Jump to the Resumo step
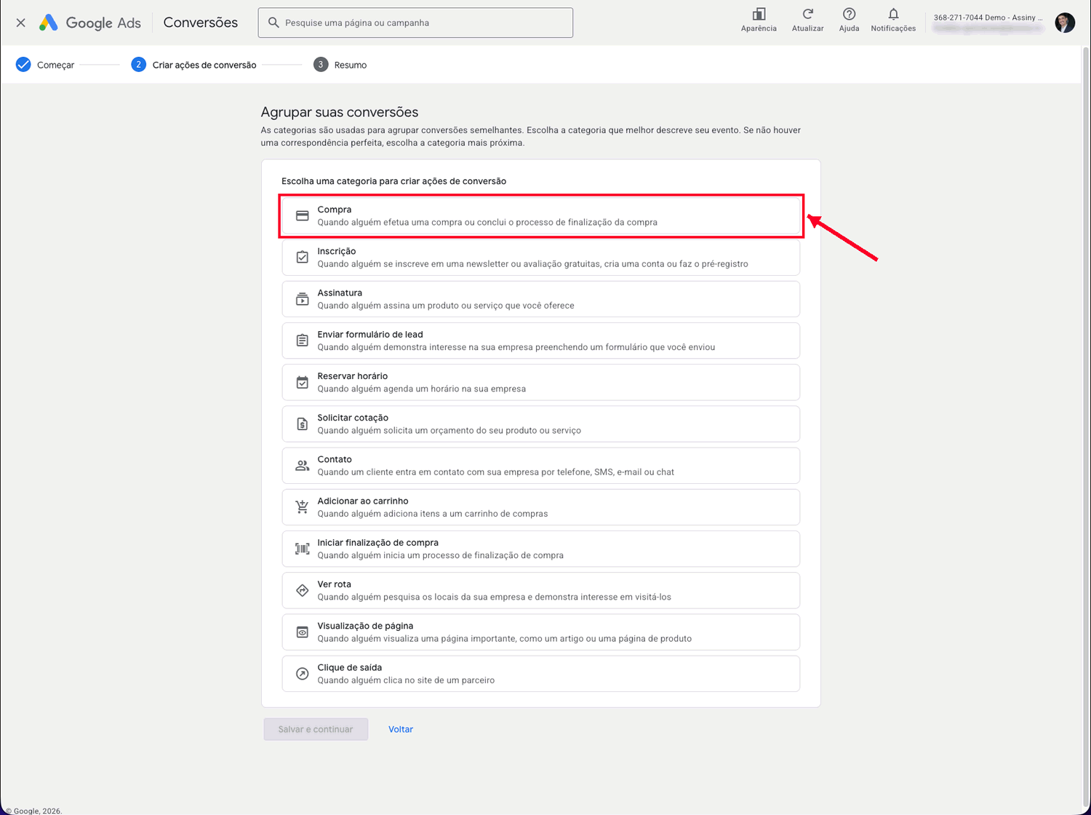Screen dimensions: 1091x815 tap(340, 65)
